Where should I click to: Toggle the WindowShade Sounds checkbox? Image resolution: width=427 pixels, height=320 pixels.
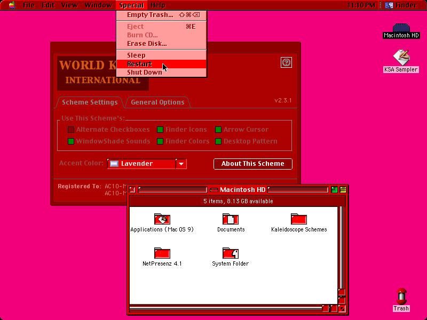71,141
